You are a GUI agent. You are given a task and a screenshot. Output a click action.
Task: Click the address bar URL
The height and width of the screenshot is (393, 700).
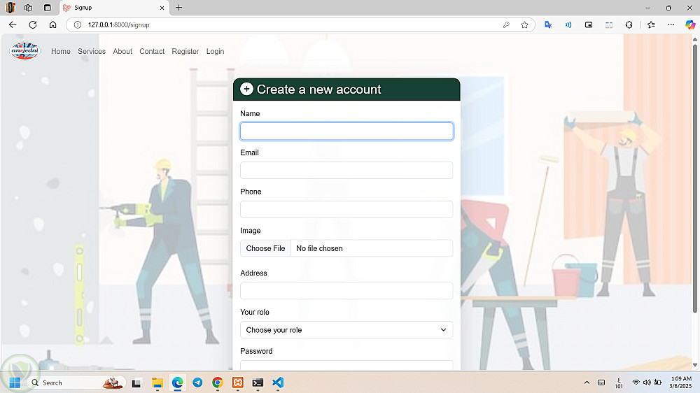(119, 25)
